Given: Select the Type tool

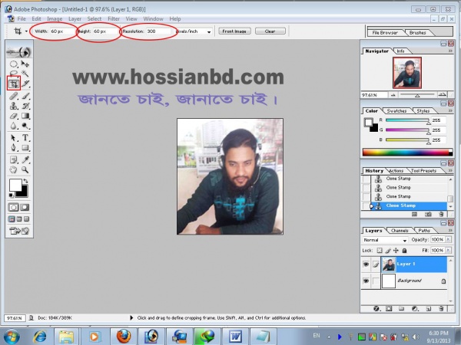Looking at the screenshot, I should 25,137.
